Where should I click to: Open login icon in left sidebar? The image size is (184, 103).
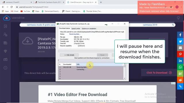(5, 26)
